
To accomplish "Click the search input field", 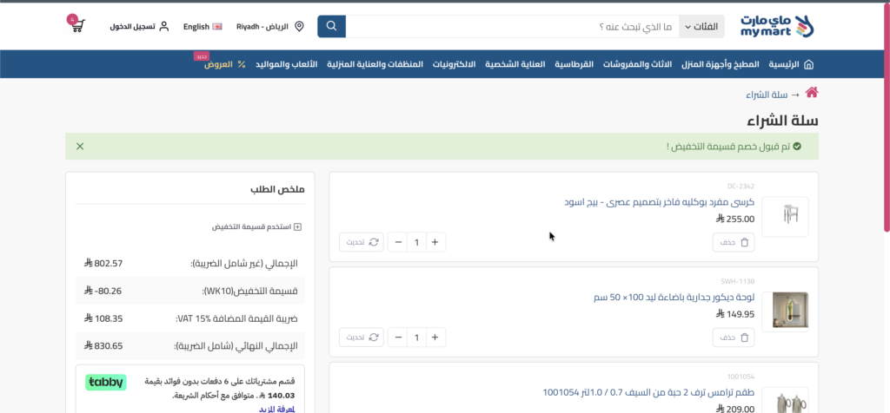I will point(513,27).
